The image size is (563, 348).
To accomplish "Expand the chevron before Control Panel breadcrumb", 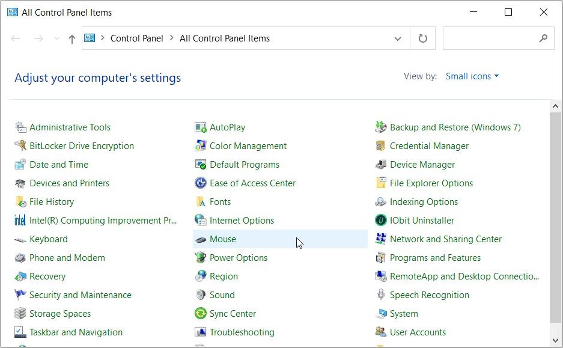I will click(x=103, y=38).
